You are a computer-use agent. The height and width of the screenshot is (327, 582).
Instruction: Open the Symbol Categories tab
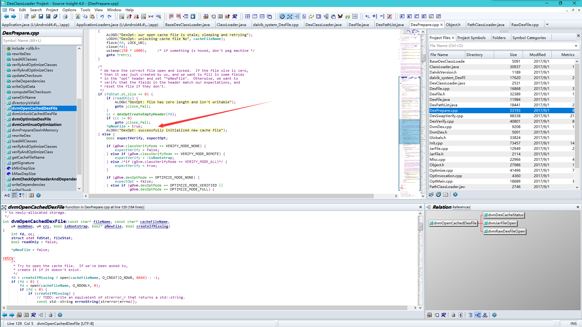click(x=529, y=38)
